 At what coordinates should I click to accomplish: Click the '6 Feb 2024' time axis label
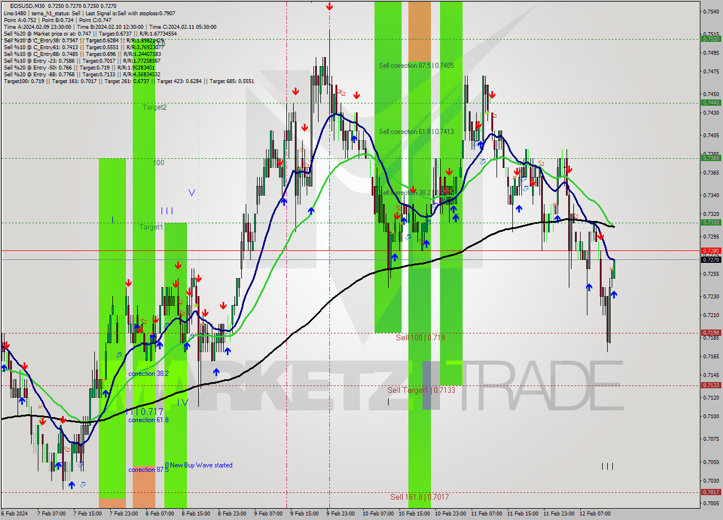pyautogui.click(x=15, y=514)
